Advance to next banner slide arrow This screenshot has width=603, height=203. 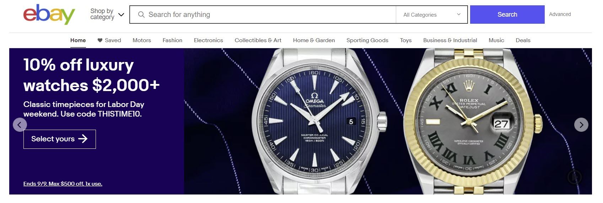coord(581,125)
